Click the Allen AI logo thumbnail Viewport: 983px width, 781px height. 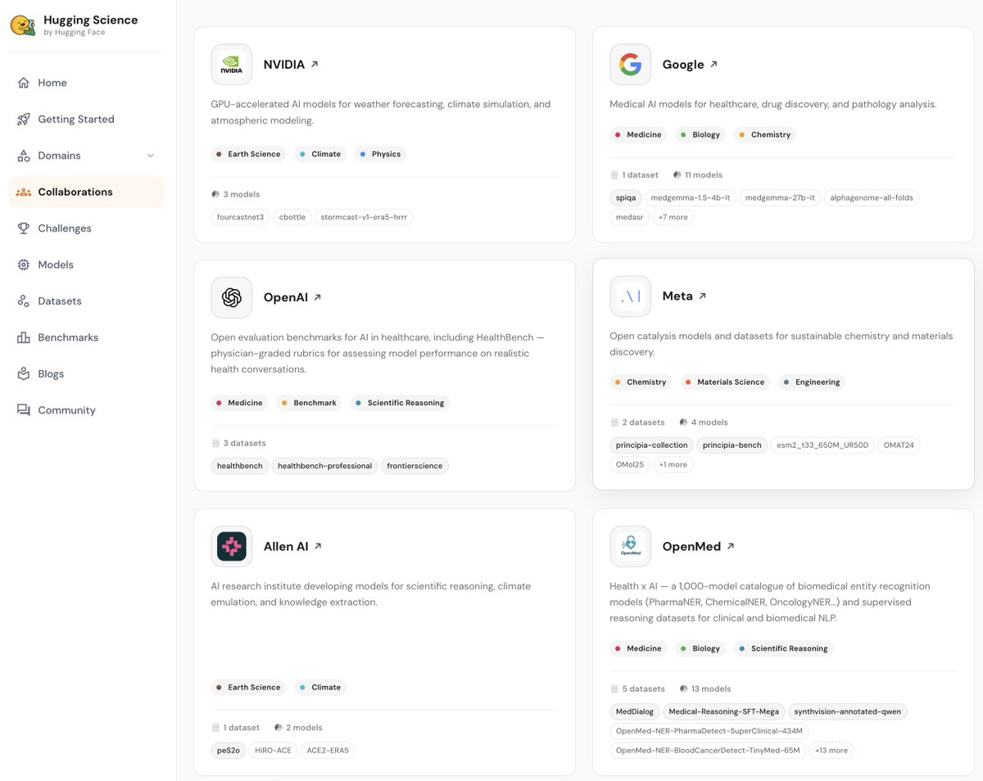click(x=232, y=546)
